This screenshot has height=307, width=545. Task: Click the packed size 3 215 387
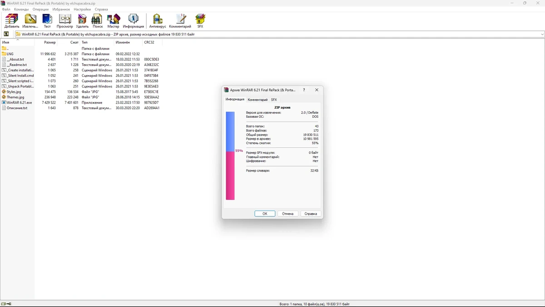pos(71,54)
